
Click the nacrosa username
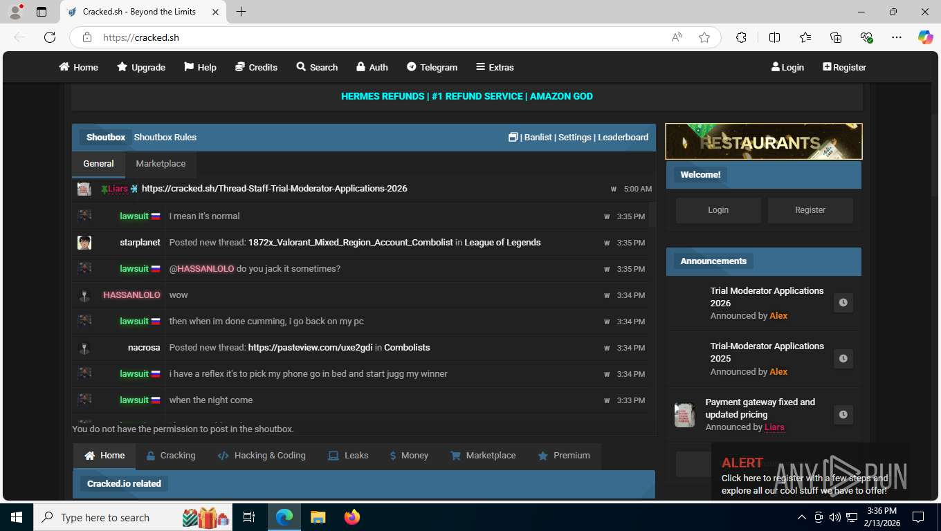click(x=144, y=348)
